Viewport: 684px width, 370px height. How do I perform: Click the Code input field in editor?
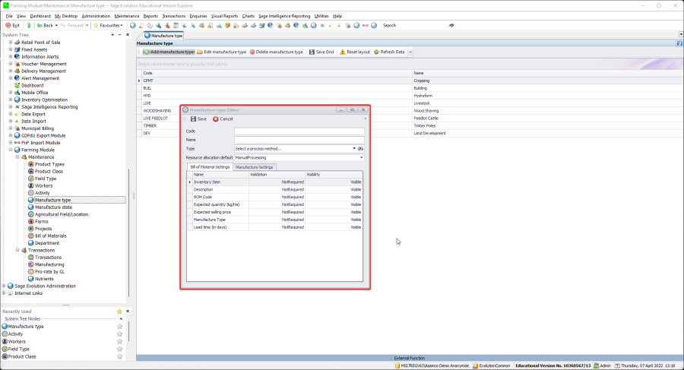tap(299, 131)
